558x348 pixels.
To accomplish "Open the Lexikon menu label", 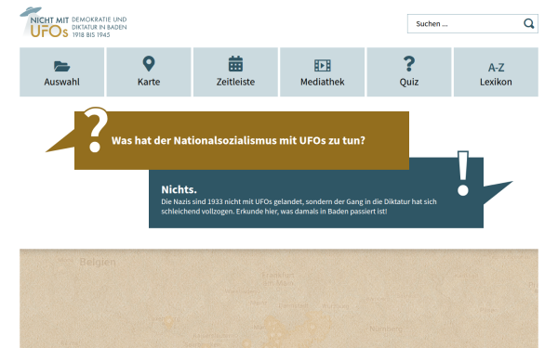I will pyautogui.click(x=496, y=82).
